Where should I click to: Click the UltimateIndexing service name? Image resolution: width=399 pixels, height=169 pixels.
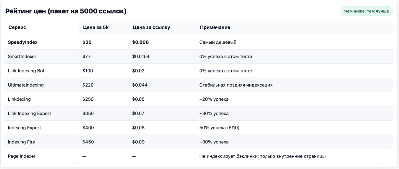coord(26,85)
